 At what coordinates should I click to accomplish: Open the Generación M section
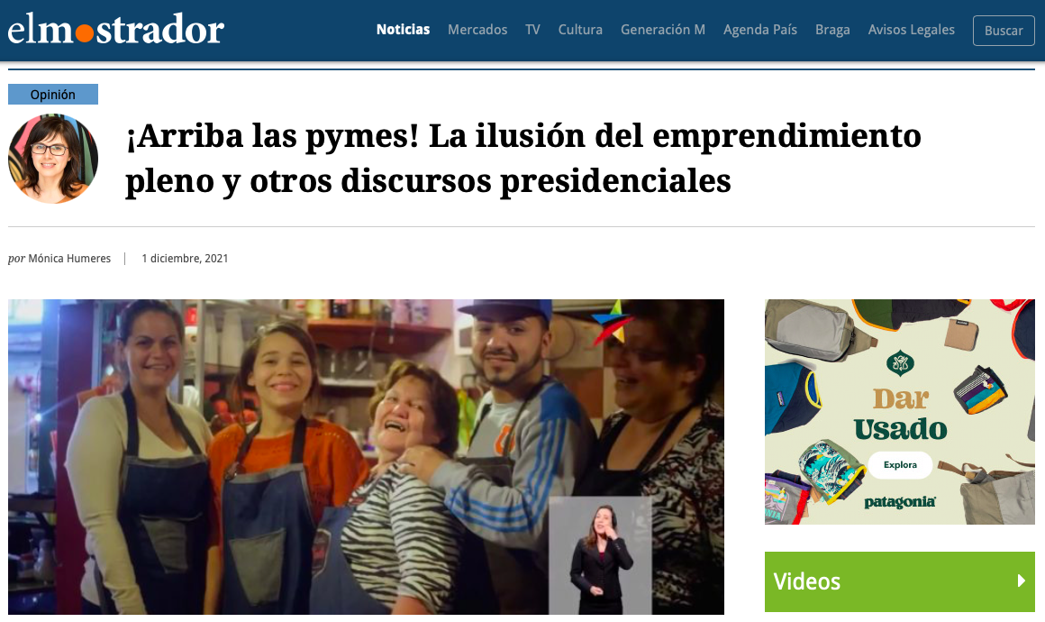point(662,30)
